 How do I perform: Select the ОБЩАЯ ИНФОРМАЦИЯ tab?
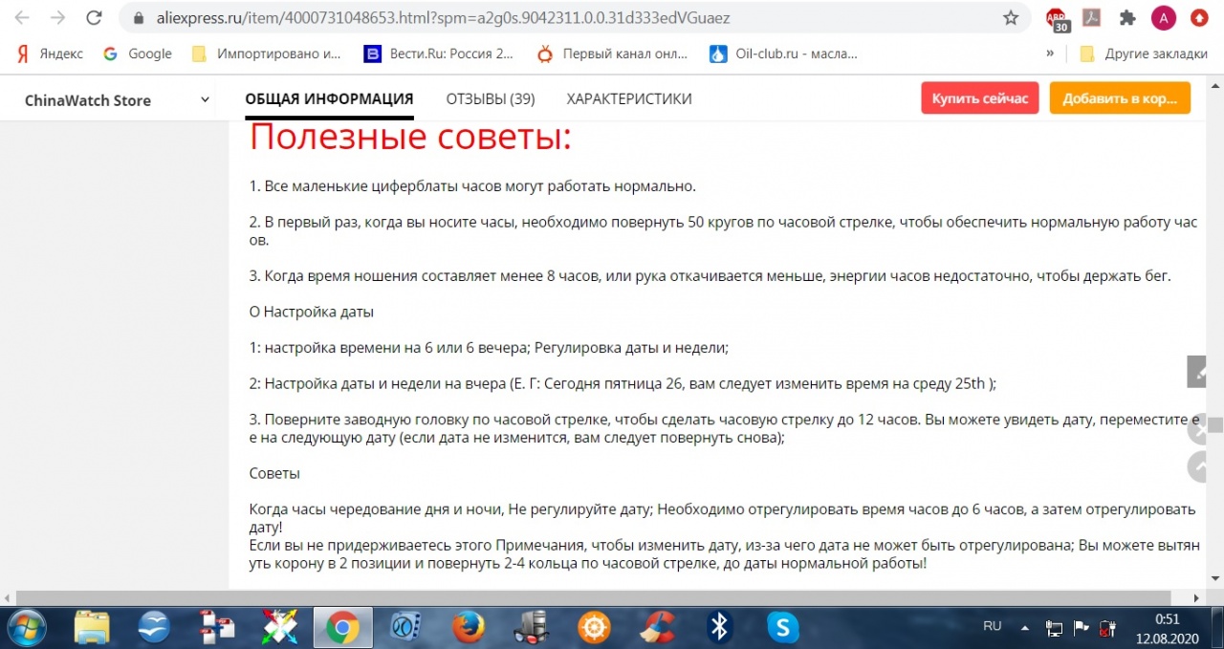(x=329, y=99)
